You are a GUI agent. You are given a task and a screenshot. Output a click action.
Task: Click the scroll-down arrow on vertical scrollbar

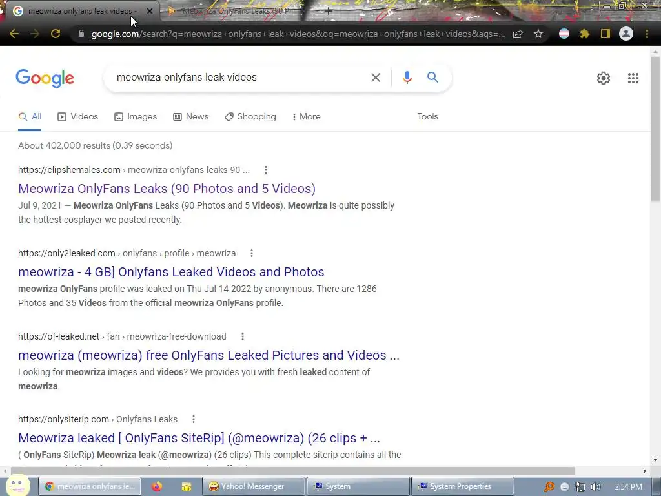(x=655, y=460)
